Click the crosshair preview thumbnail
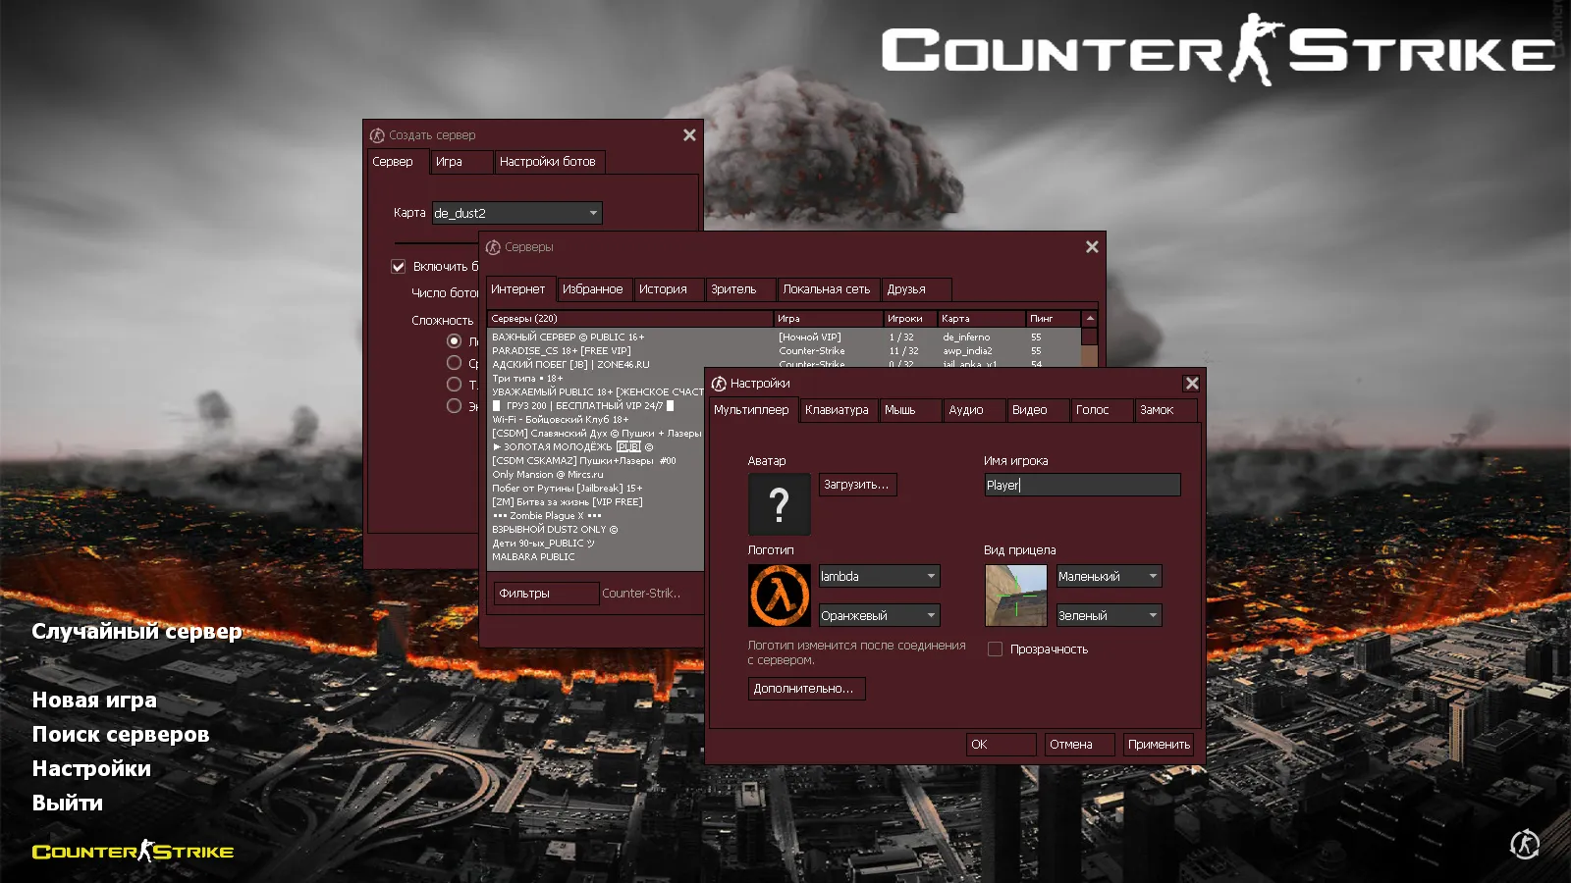The height and width of the screenshot is (883, 1571). point(1015,596)
